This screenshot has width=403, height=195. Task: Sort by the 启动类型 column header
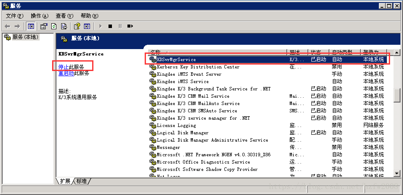pos(345,52)
